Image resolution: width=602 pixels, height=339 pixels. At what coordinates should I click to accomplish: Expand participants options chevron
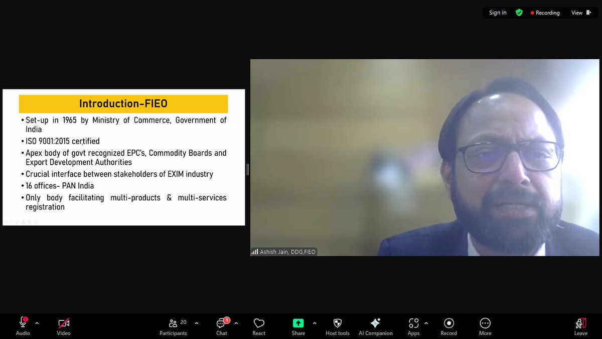pos(196,323)
